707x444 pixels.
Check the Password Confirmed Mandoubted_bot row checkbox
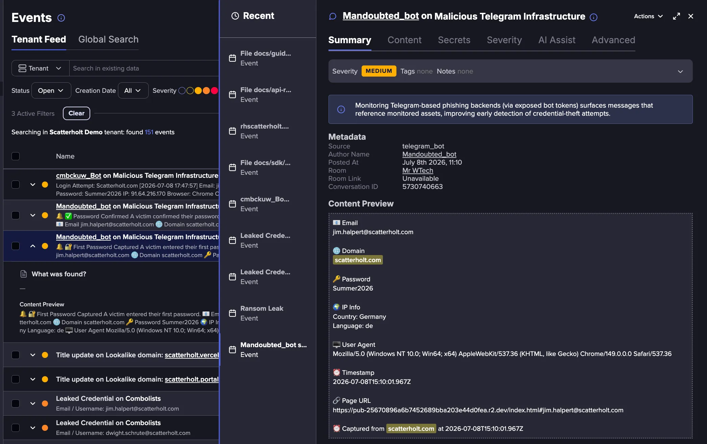tap(16, 215)
